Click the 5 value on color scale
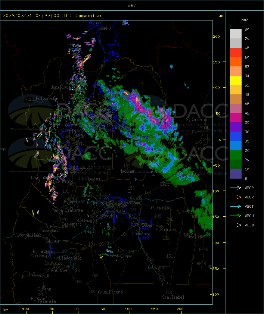Image resolution: width=264 pixels, height=314 pixels. [x=246, y=178]
